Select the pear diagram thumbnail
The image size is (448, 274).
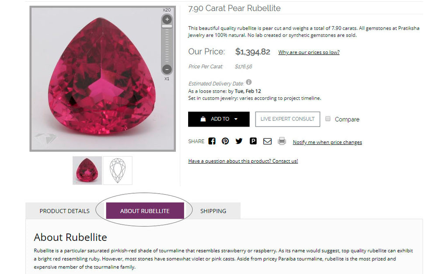[117, 171]
